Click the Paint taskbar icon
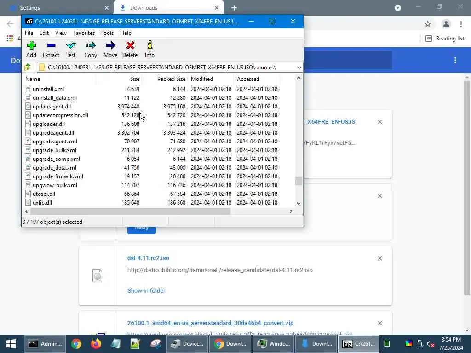The height and width of the screenshot is (353, 471). point(155,344)
